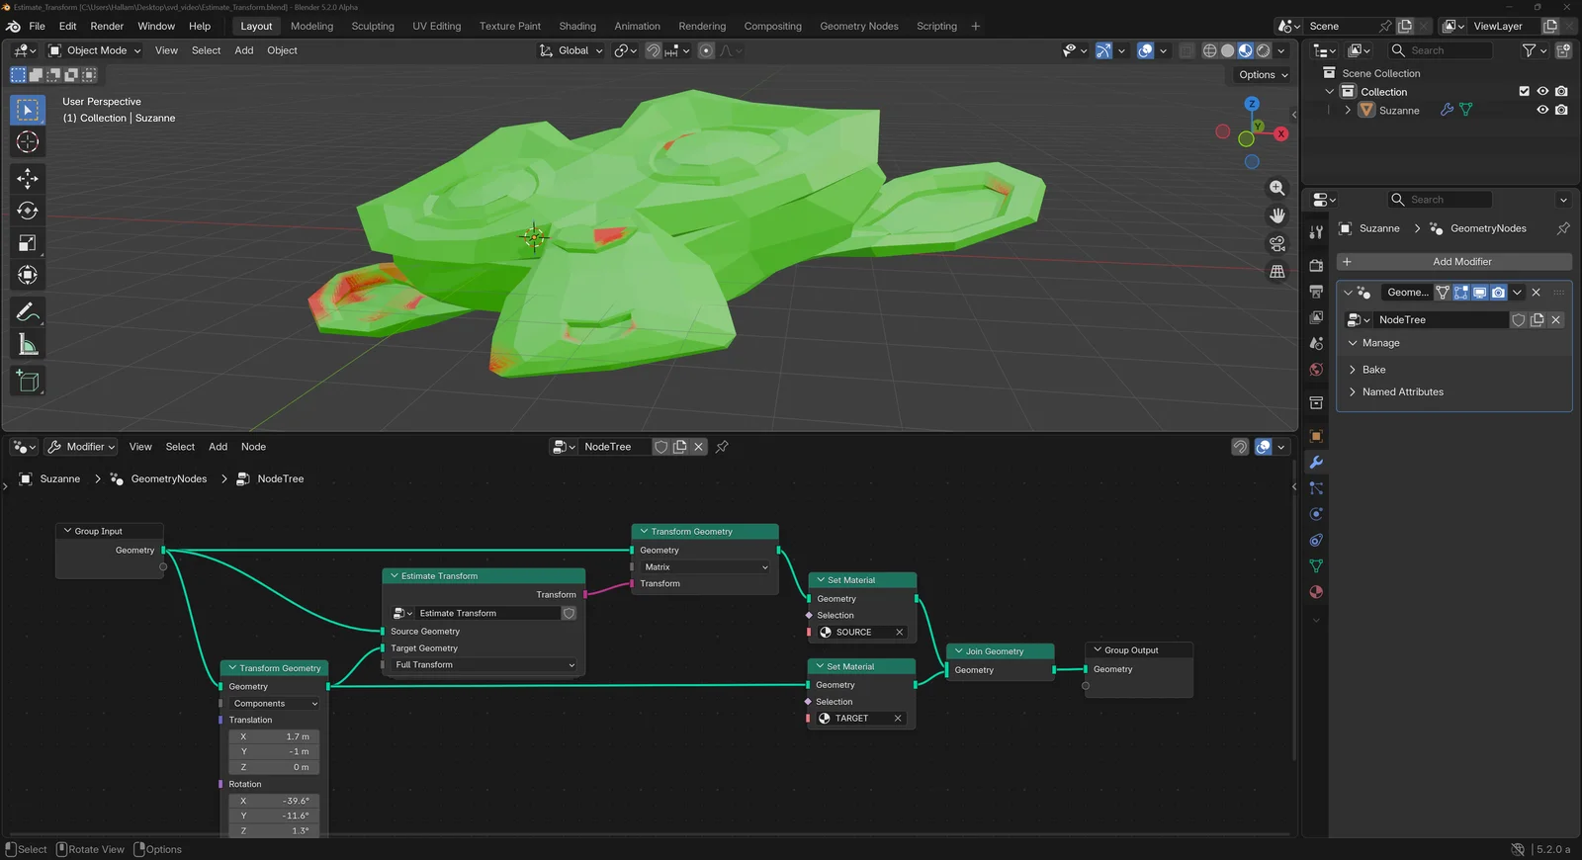Activate the Move tool
This screenshot has height=860, width=1582.
tap(28, 179)
